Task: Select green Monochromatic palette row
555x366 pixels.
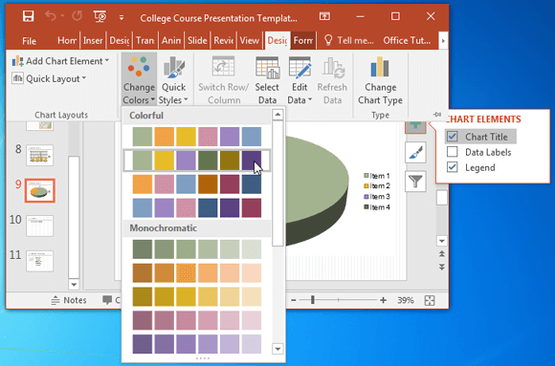Action: (197, 249)
